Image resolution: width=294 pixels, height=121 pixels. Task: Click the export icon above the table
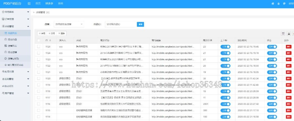(x=289, y=34)
